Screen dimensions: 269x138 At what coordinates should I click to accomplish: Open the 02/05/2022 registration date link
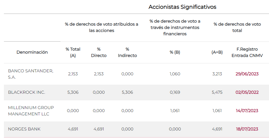247,92
